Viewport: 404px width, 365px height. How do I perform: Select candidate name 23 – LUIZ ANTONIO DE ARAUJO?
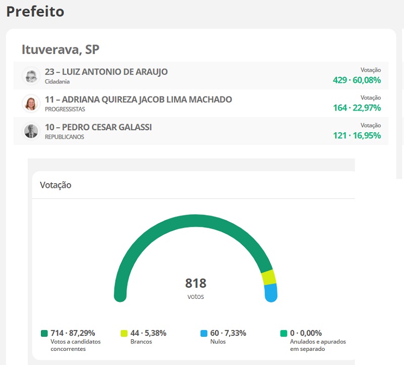[106, 72]
